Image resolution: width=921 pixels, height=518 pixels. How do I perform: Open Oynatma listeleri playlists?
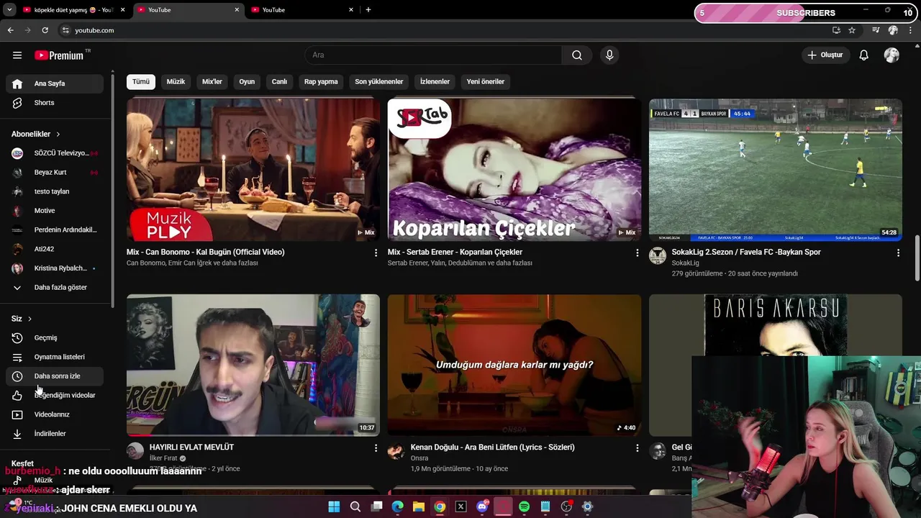pyautogui.click(x=55, y=357)
